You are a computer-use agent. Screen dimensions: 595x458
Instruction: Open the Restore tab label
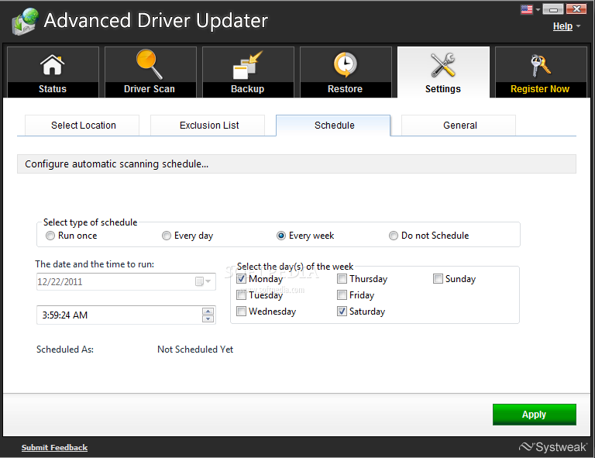click(345, 89)
